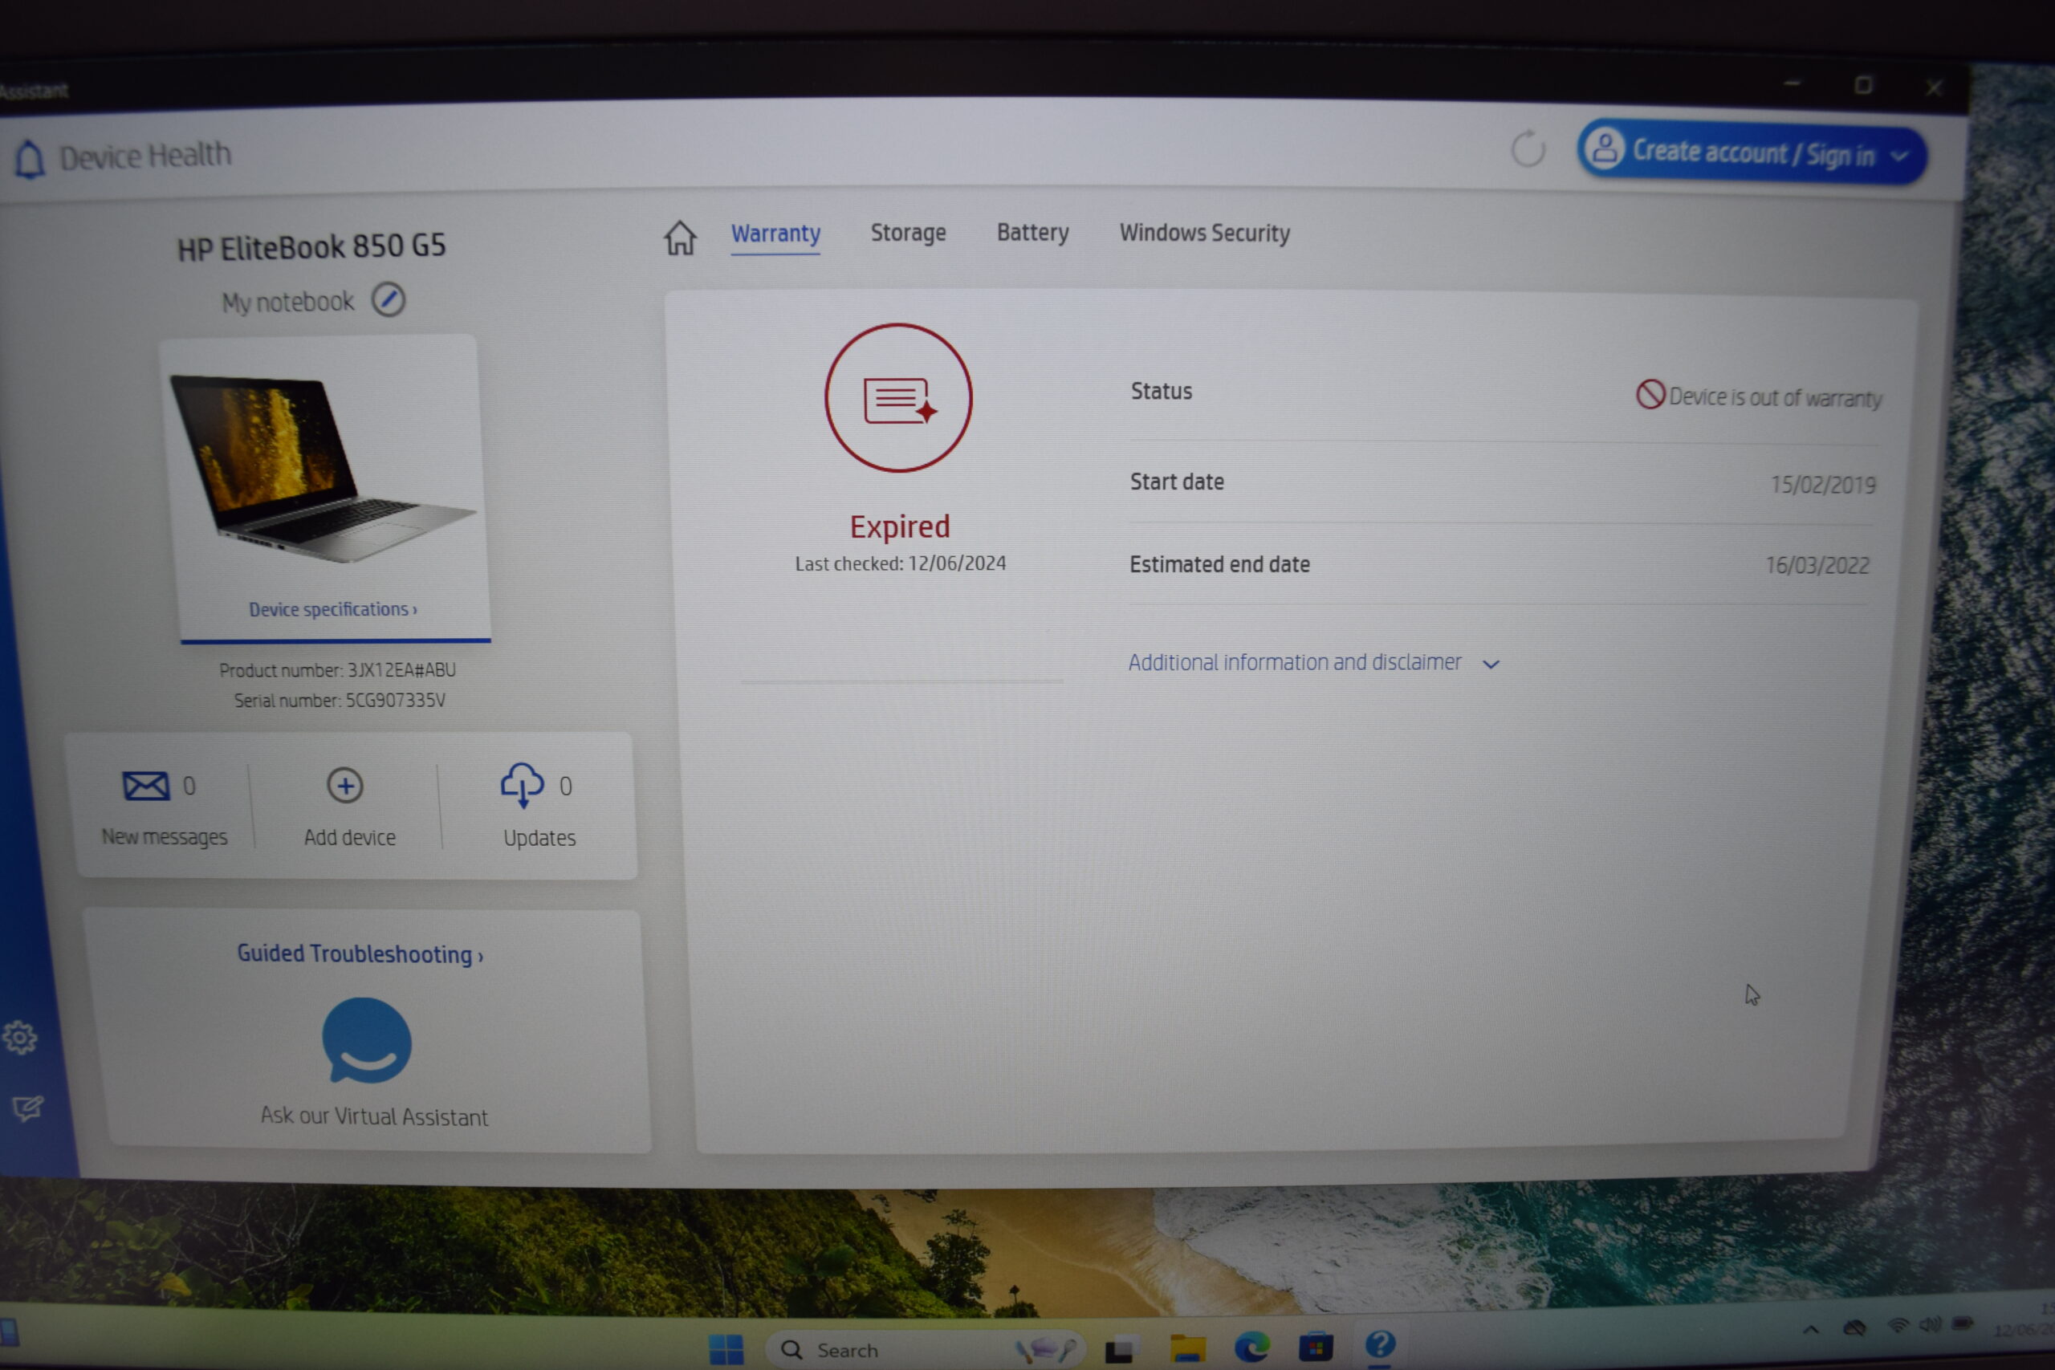
Task: Click OneDrive cloud tray icon
Action: point(1854,1328)
